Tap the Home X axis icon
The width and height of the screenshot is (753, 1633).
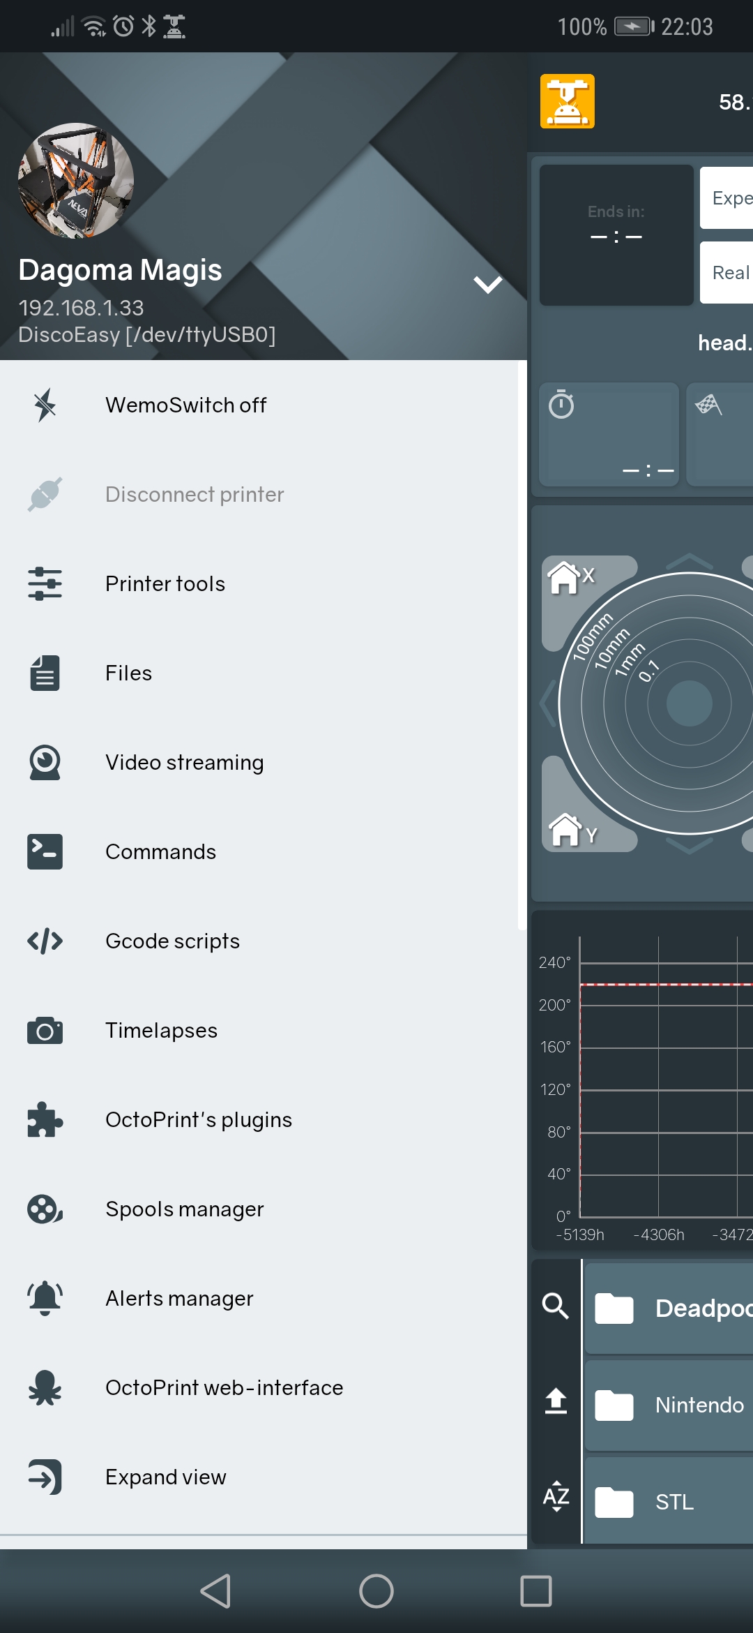click(x=570, y=578)
